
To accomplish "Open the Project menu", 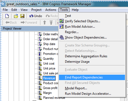I will point(36,10).
